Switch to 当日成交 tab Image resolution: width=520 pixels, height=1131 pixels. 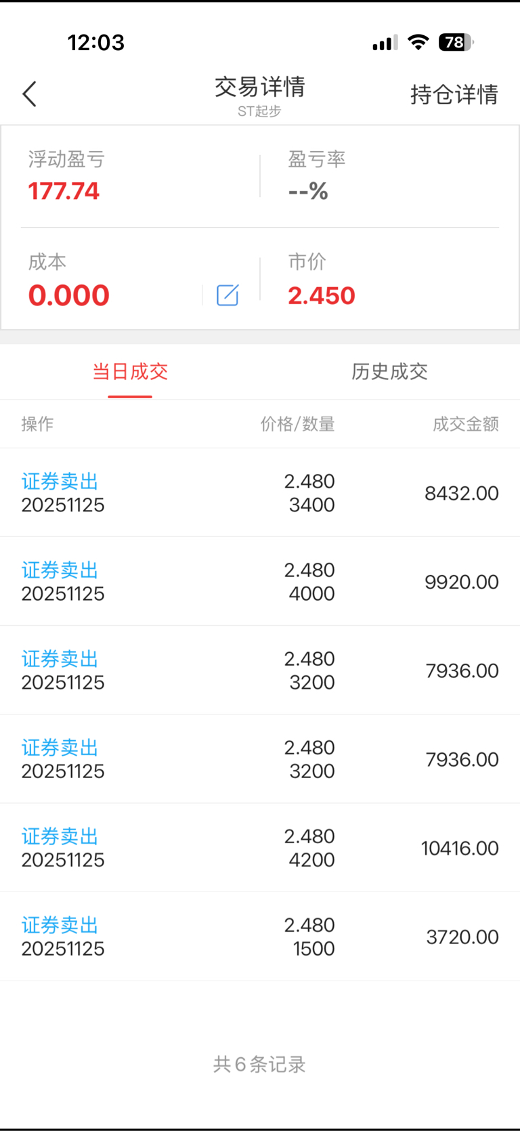tap(130, 371)
